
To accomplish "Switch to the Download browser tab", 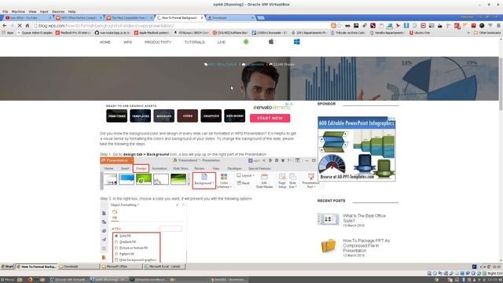I will click(231, 17).
